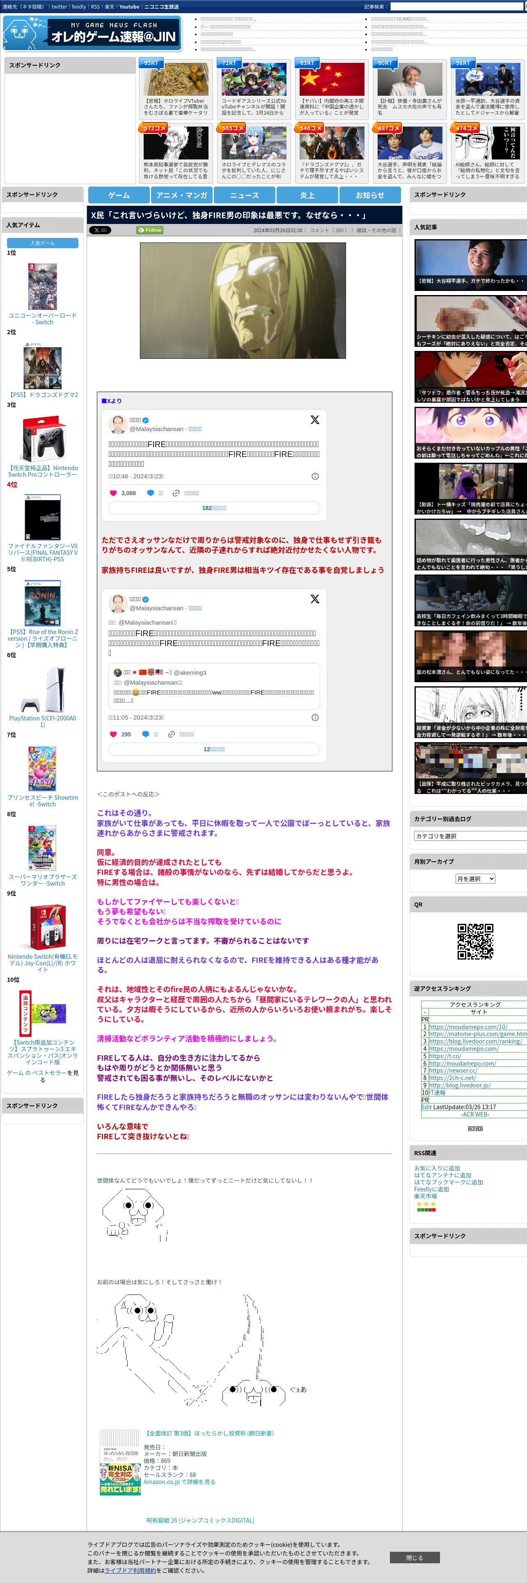Click reply bubble on the 295-likes post

(x=145, y=734)
